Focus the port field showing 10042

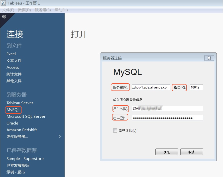[196, 87]
